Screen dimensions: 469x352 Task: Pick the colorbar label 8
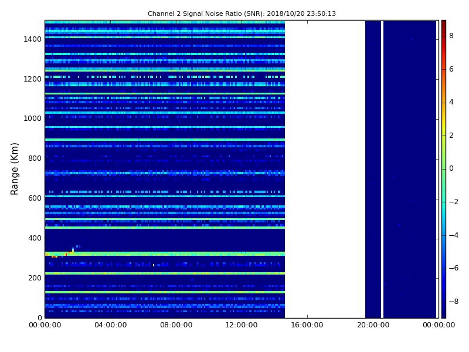[451, 36]
